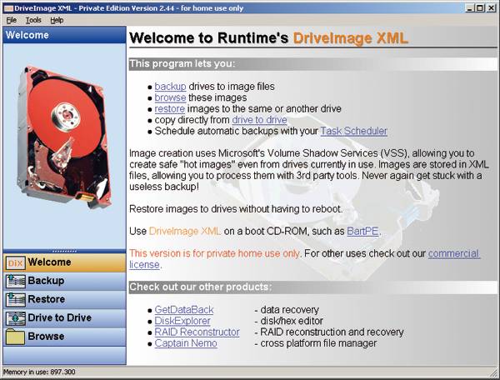Open the Tools menu

click(x=33, y=20)
